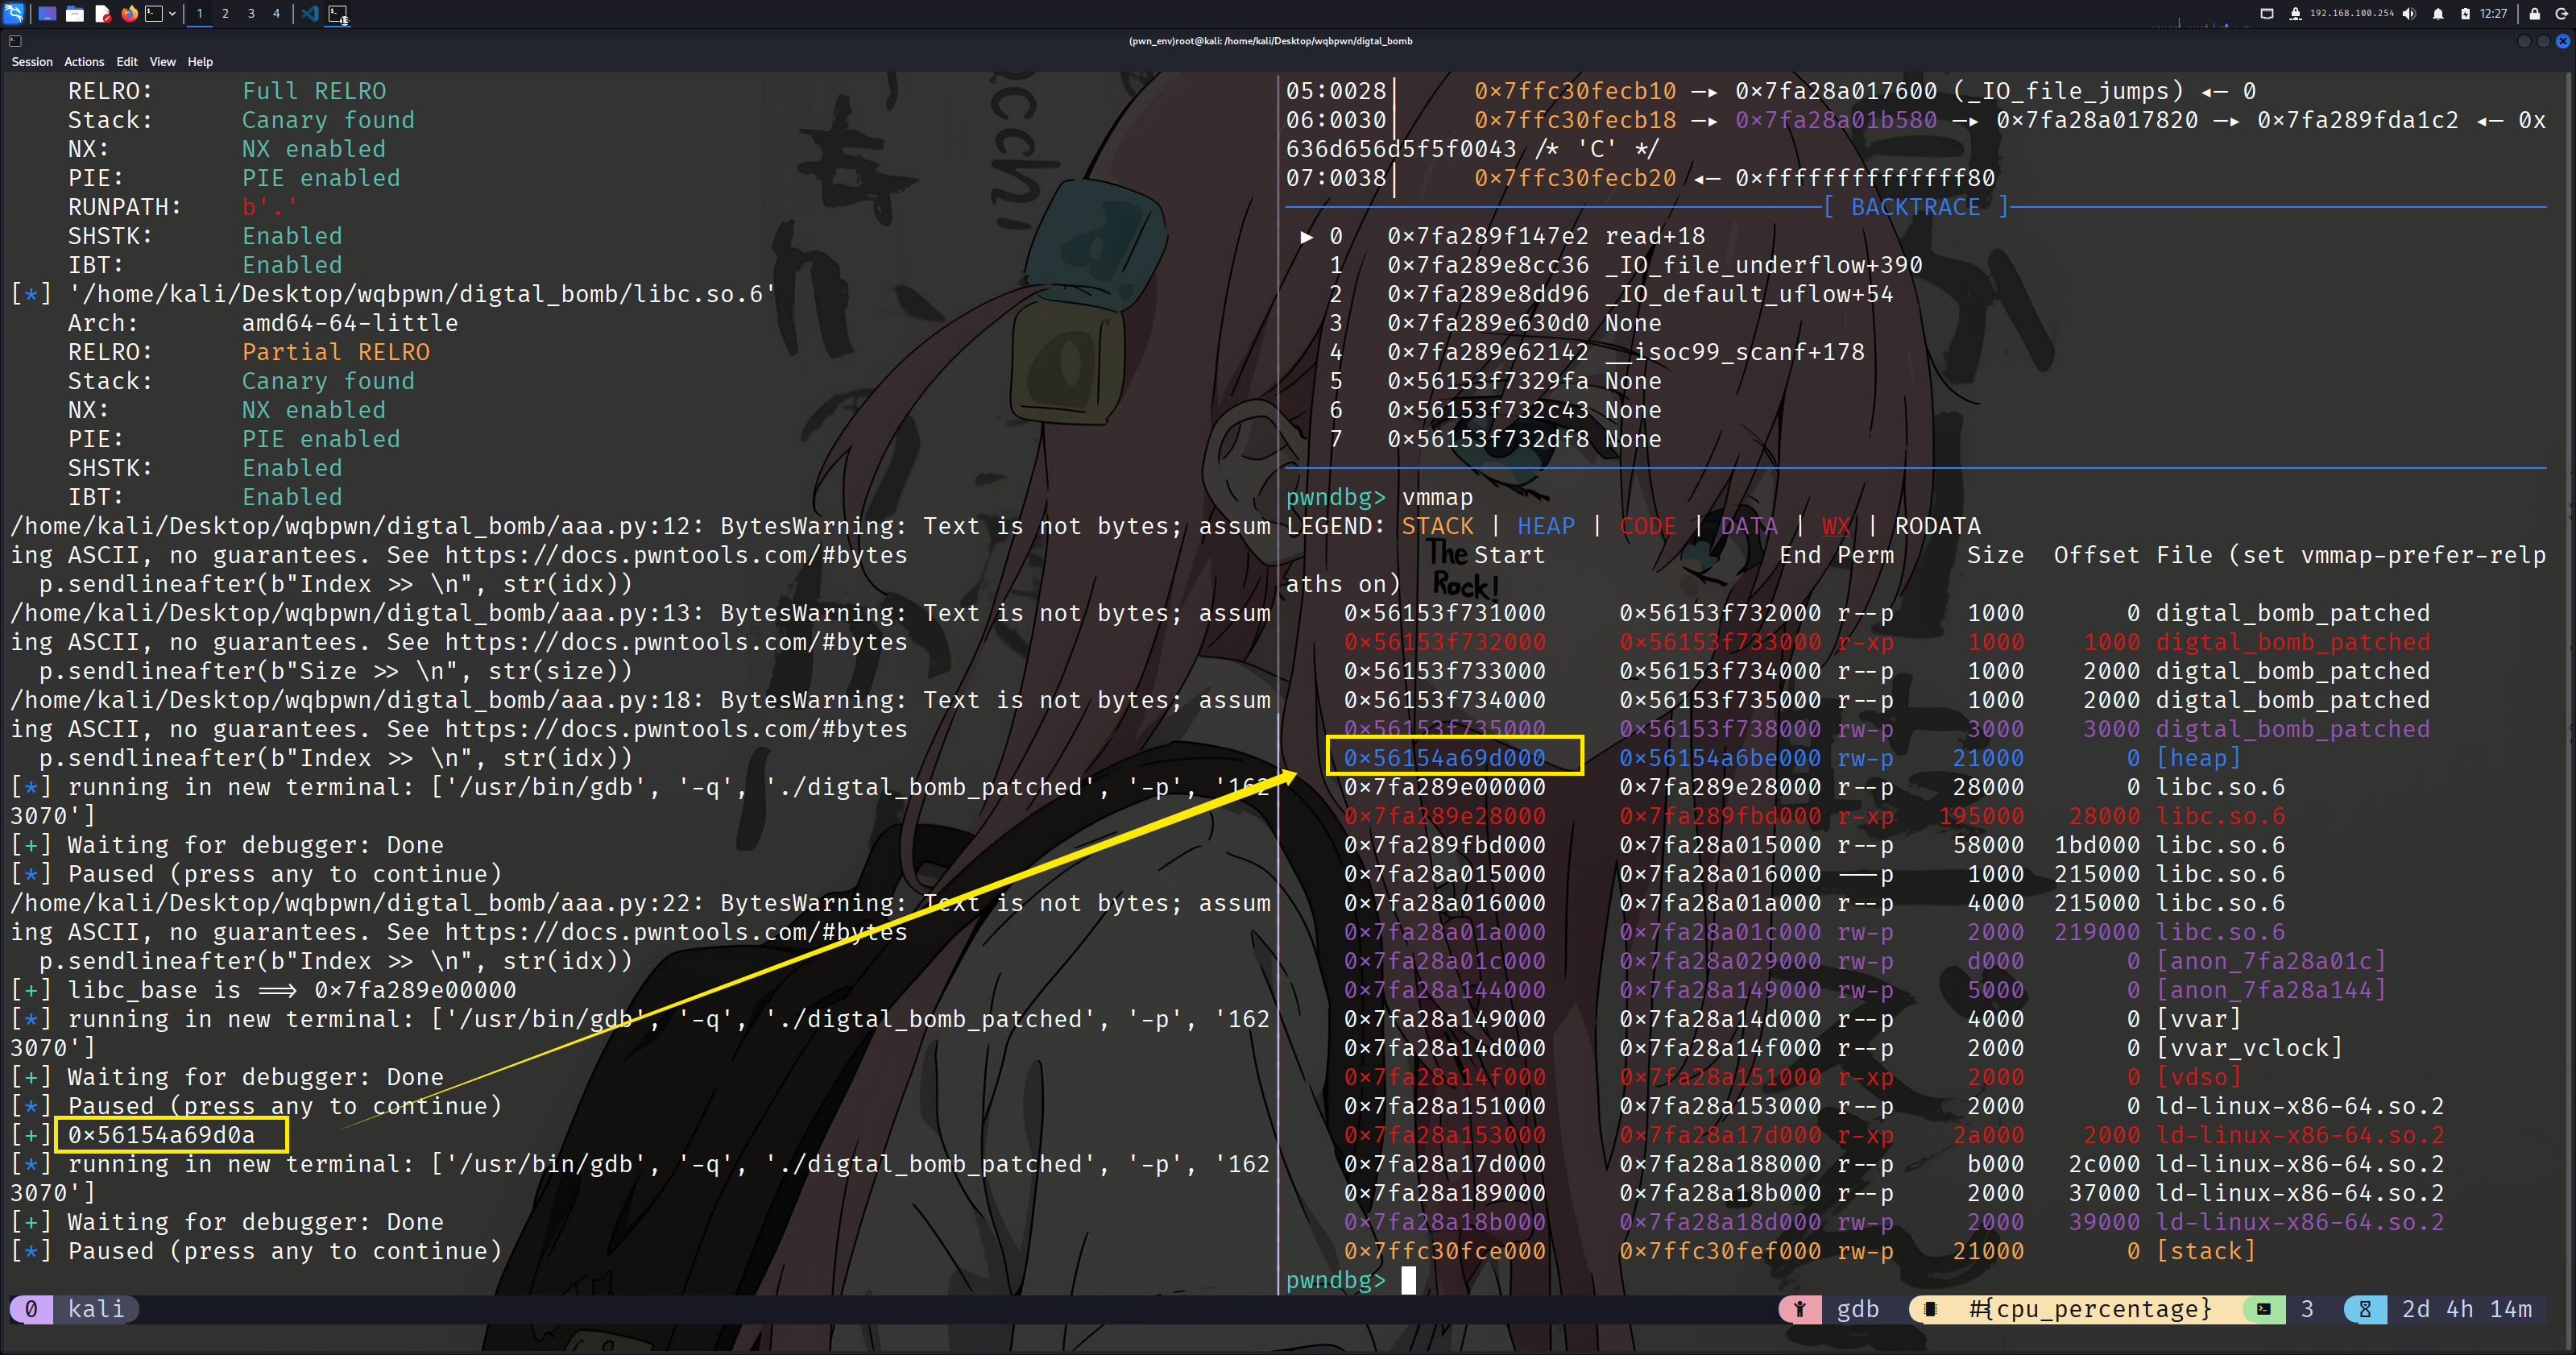Click the pwndbg prompt cursor at the bottom
The height and width of the screenshot is (1355, 2576).
[x=1409, y=1280]
